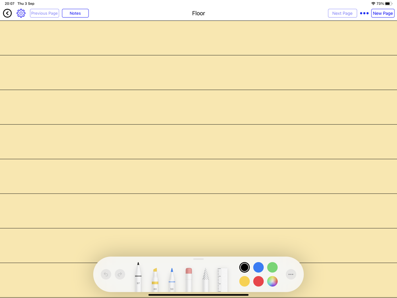The image size is (397, 298).
Task: Select the eraser tool
Action: (189, 280)
